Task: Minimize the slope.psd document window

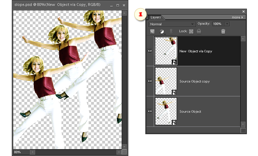Action: [112, 6]
